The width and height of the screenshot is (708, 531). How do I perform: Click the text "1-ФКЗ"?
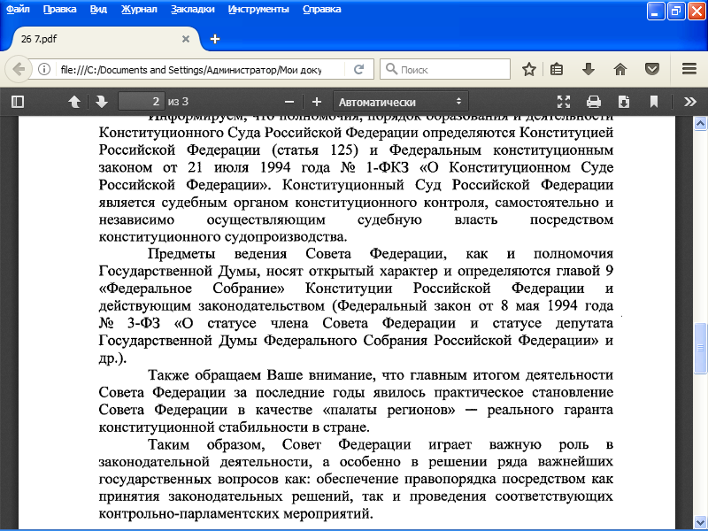[387, 167]
